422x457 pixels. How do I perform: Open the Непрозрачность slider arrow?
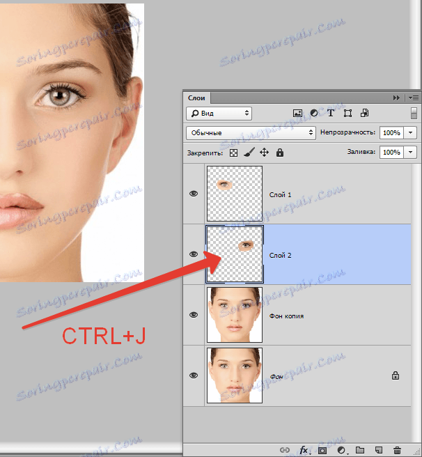tap(410, 132)
